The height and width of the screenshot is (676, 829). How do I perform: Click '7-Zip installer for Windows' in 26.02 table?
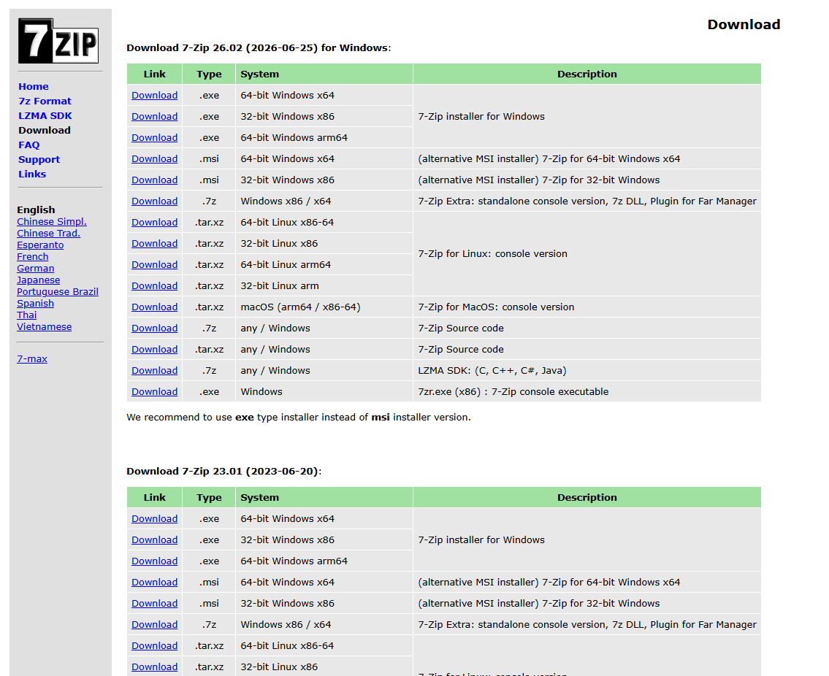point(481,116)
